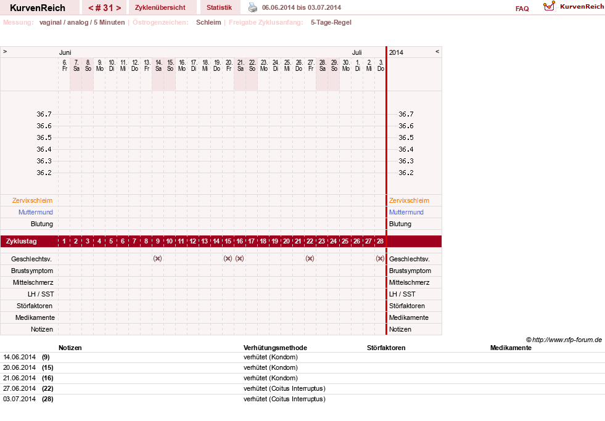Click the Juni month label

65,52
